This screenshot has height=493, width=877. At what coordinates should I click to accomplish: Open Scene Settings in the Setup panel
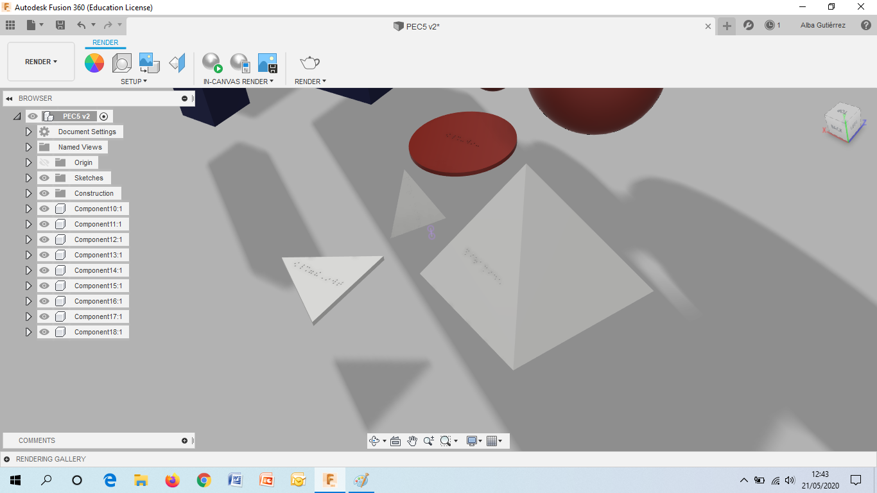[122, 63]
